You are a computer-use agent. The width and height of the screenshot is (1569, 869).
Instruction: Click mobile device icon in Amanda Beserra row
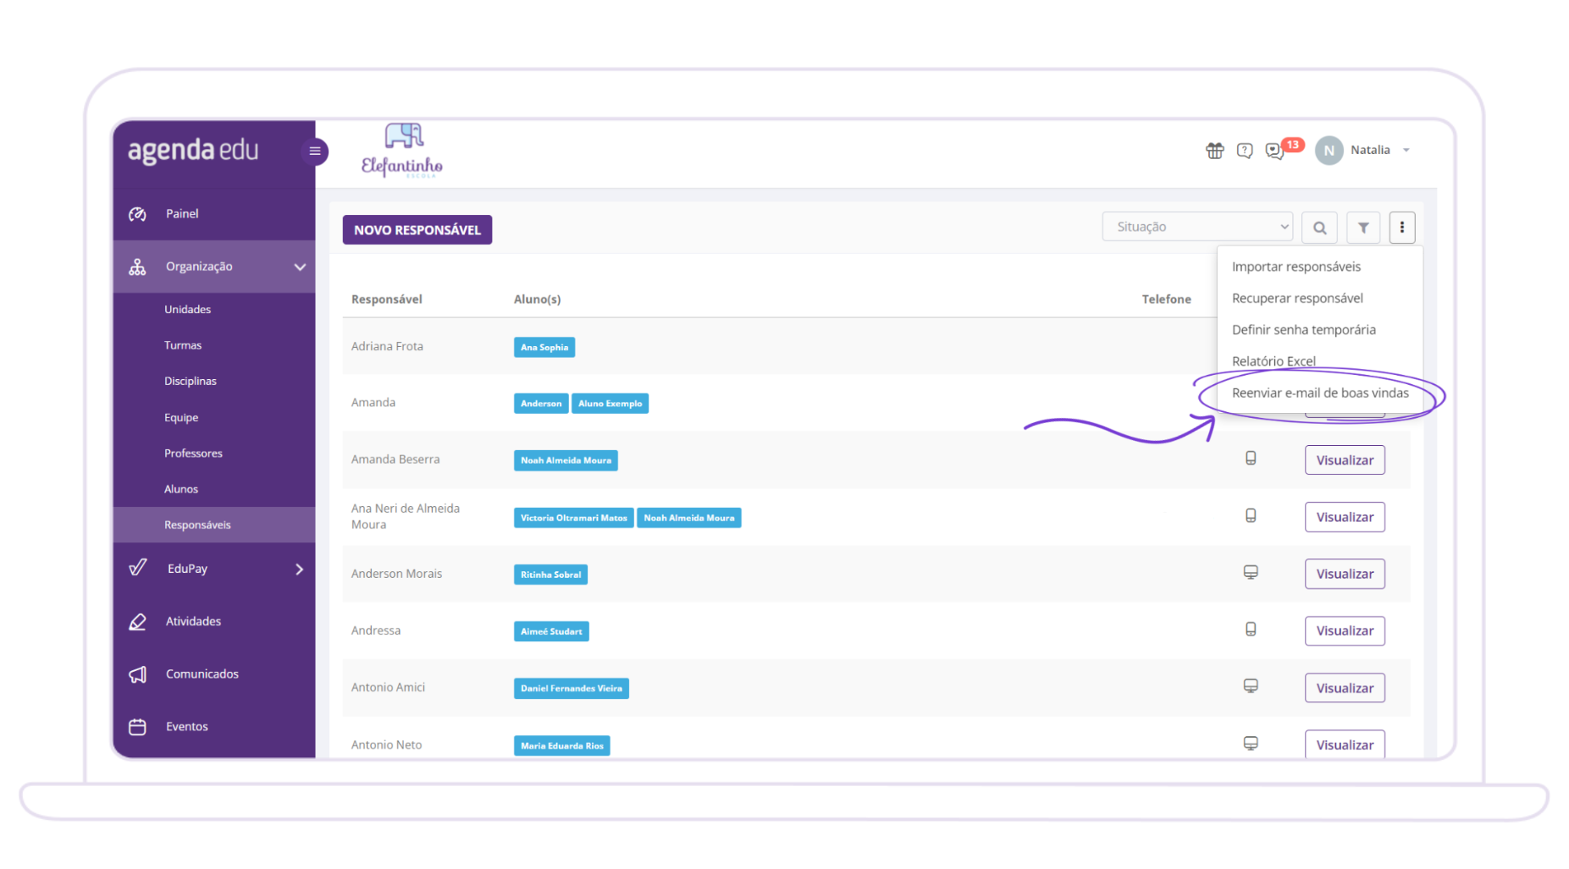coord(1251,459)
